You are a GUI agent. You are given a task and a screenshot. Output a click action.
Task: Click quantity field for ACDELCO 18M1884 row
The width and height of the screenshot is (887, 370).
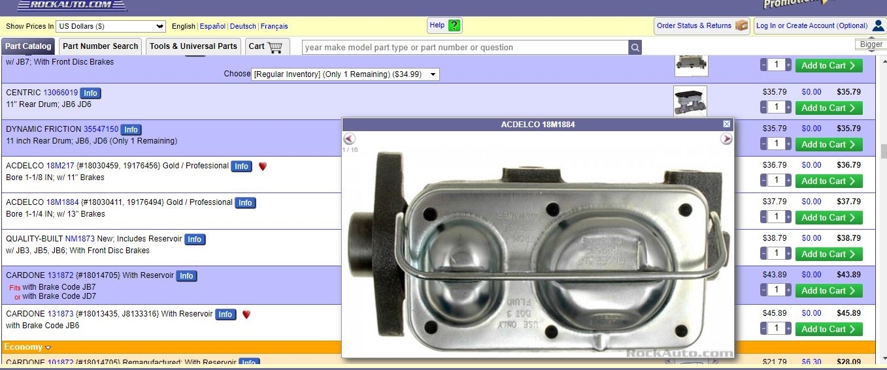tap(776, 217)
